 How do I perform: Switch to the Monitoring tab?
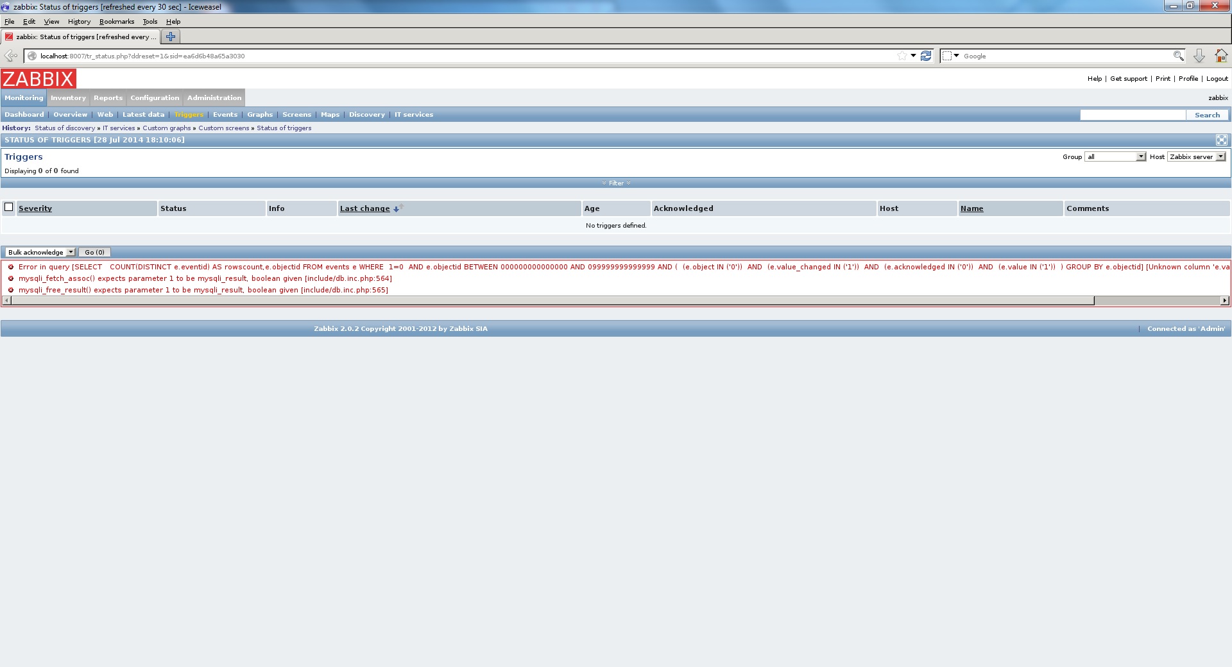(x=24, y=97)
